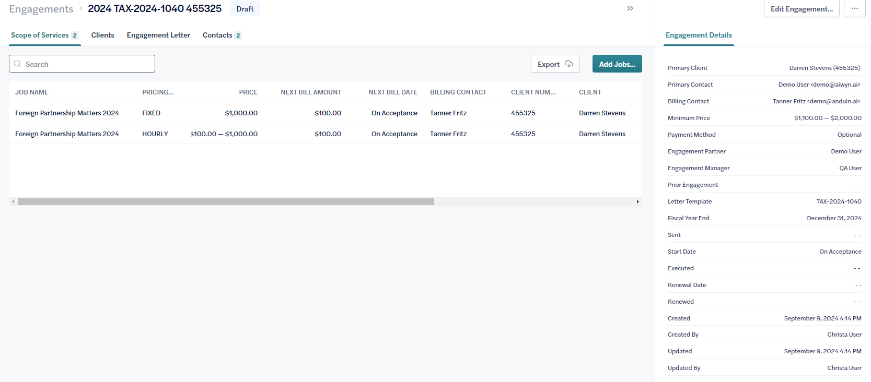Click the horizontal scrollbar thumb

click(226, 201)
